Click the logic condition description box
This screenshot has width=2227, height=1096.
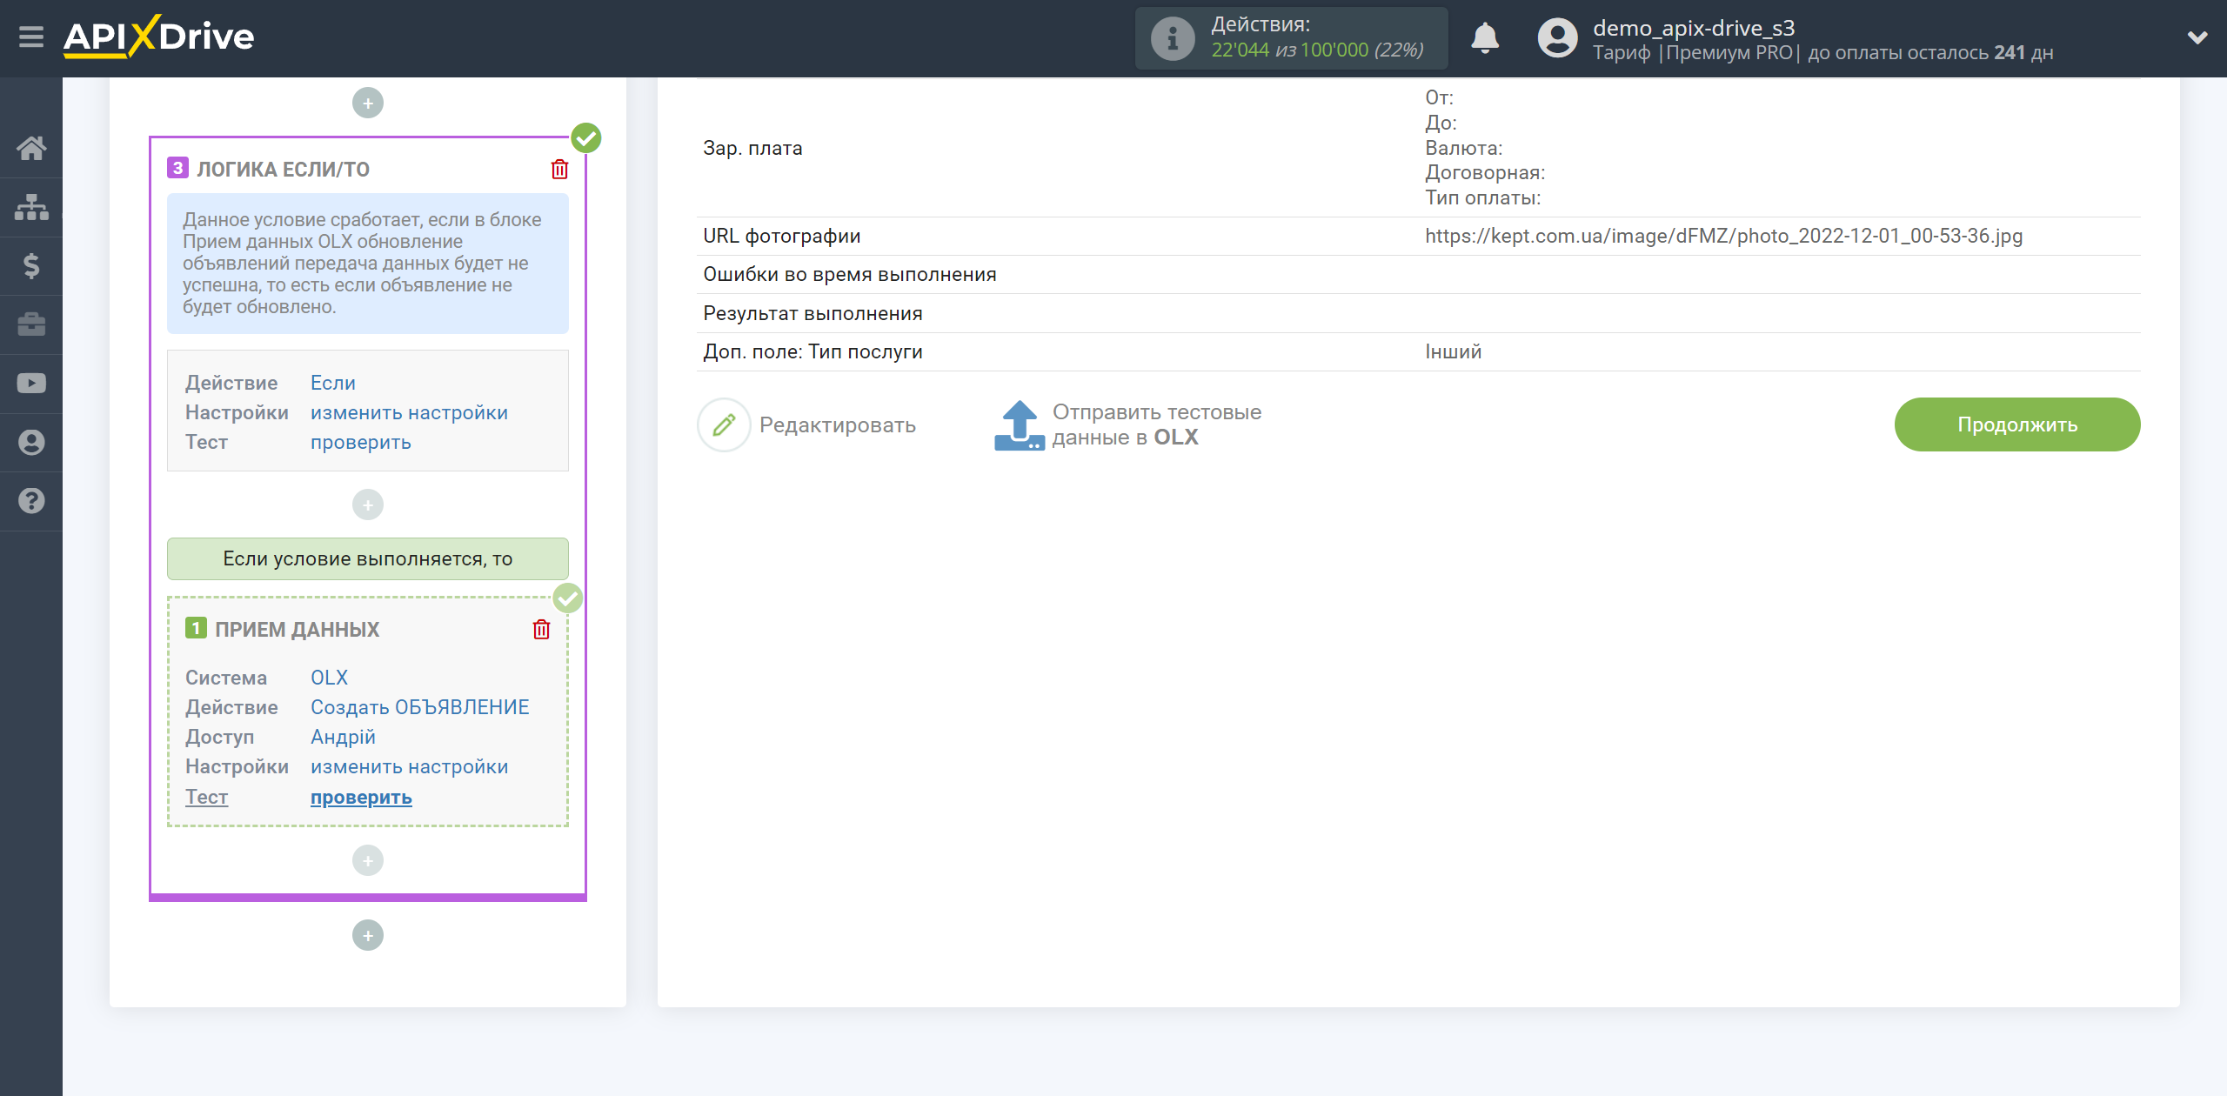(x=368, y=264)
